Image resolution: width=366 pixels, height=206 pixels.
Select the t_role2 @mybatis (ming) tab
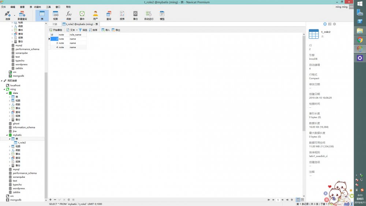point(80,24)
